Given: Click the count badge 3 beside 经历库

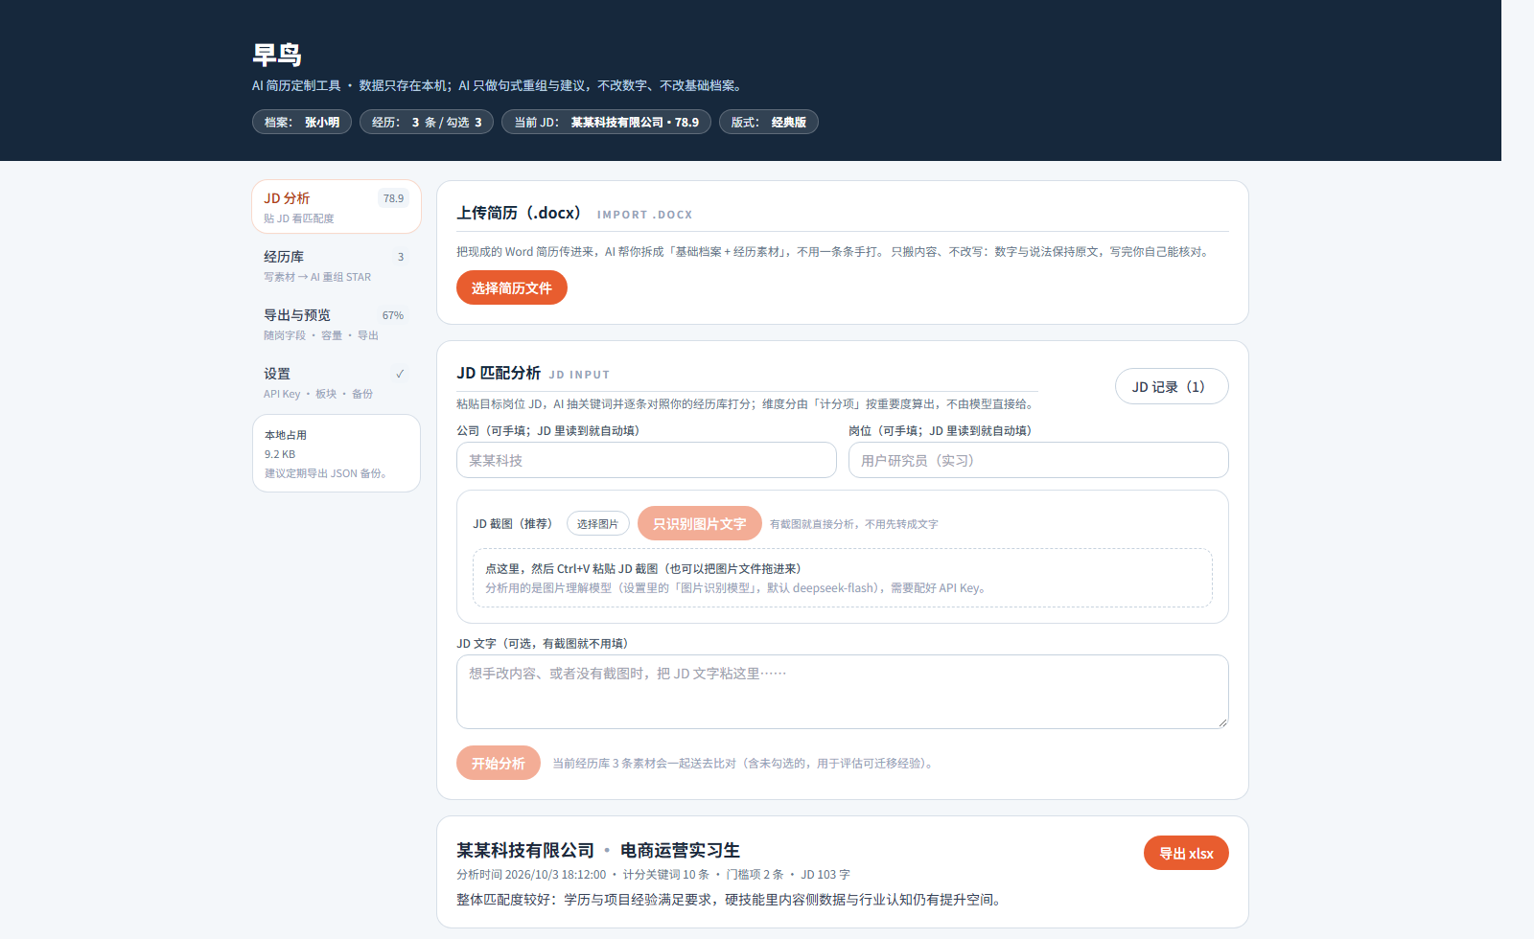Looking at the screenshot, I should tap(401, 257).
